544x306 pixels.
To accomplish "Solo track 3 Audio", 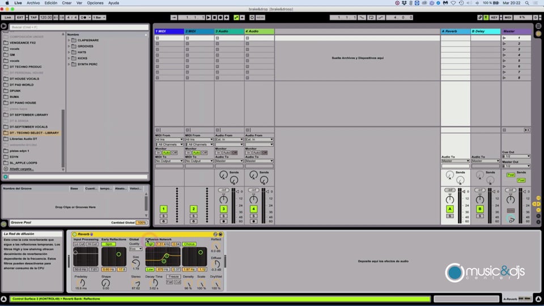I will tap(224, 216).
